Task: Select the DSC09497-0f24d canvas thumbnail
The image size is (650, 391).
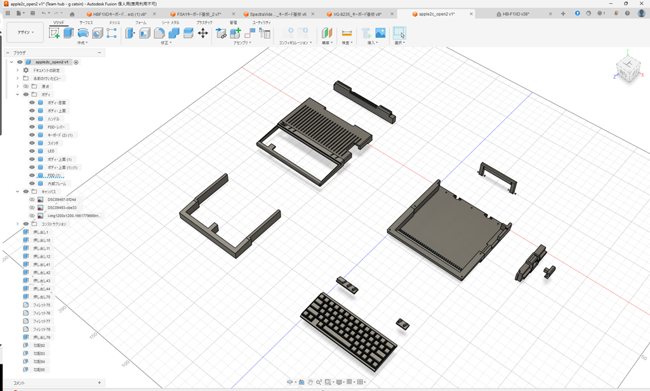Action: 39,199
